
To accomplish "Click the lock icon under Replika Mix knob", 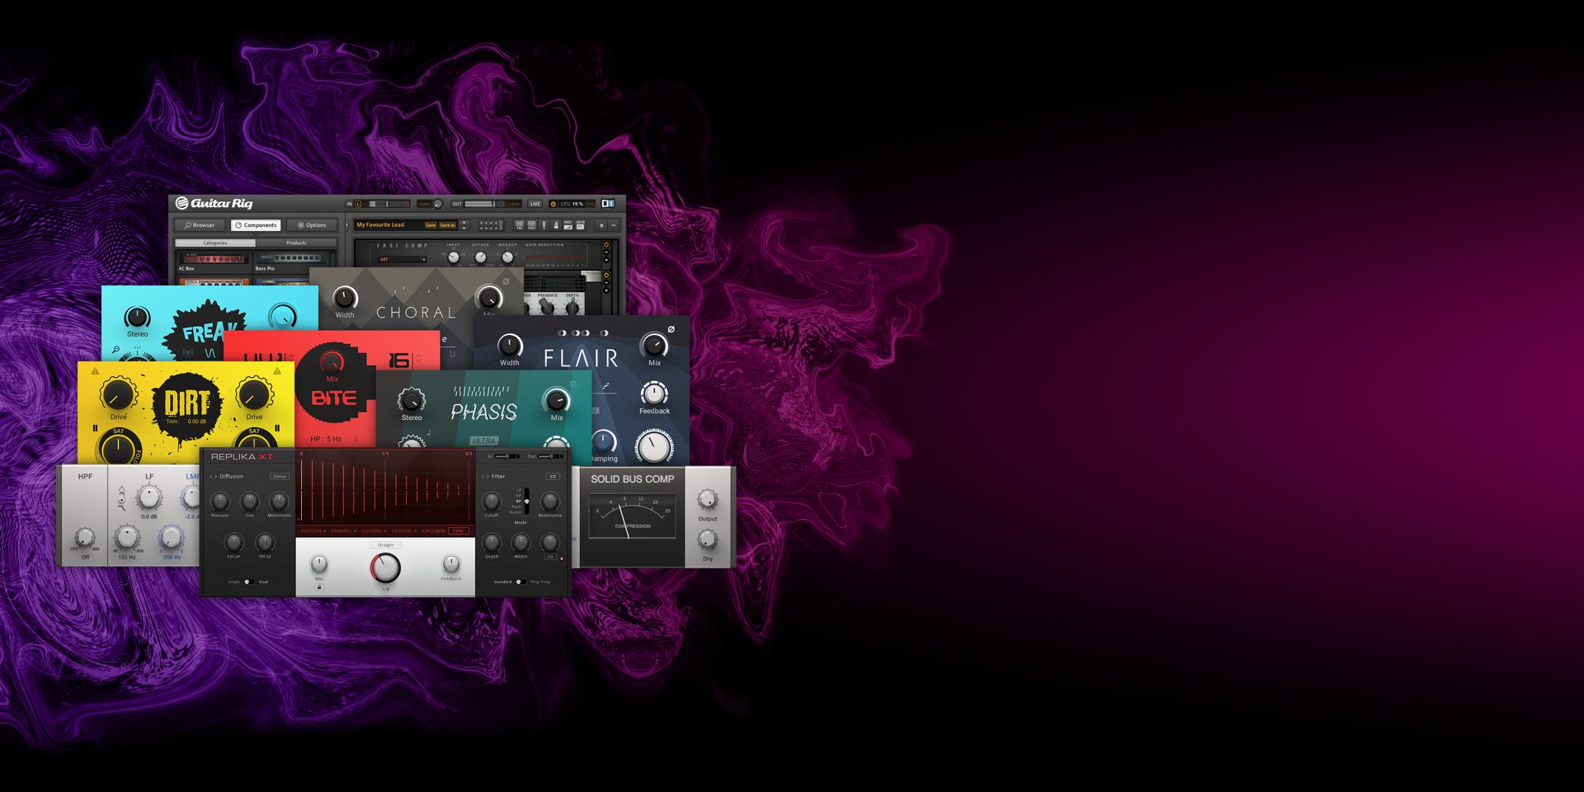I will [x=319, y=587].
